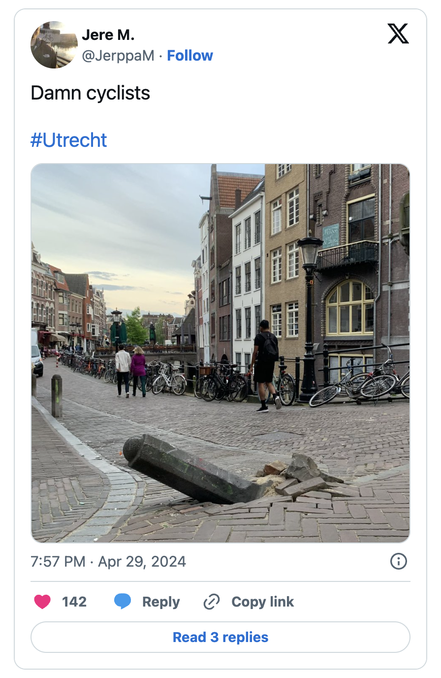Click the X logo icon
The image size is (441, 678).
click(x=398, y=34)
